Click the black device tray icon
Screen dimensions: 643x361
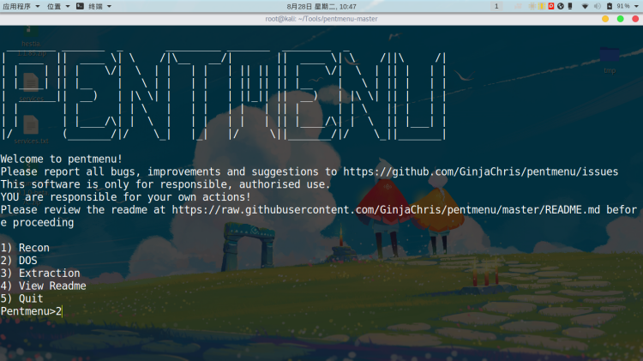coord(570,6)
